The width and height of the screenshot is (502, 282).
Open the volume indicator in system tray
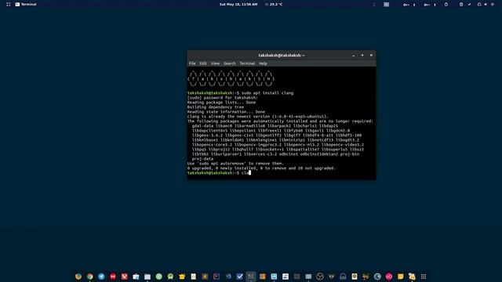coord(486,5)
